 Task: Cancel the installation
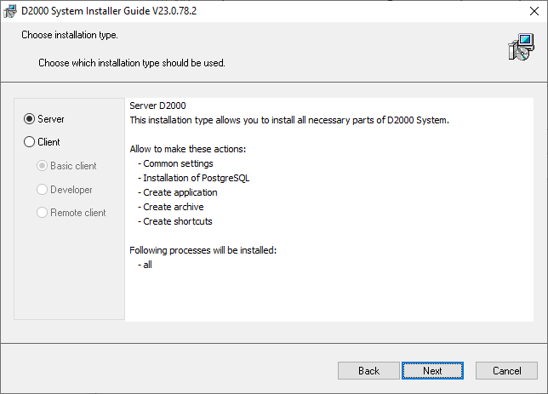point(506,371)
